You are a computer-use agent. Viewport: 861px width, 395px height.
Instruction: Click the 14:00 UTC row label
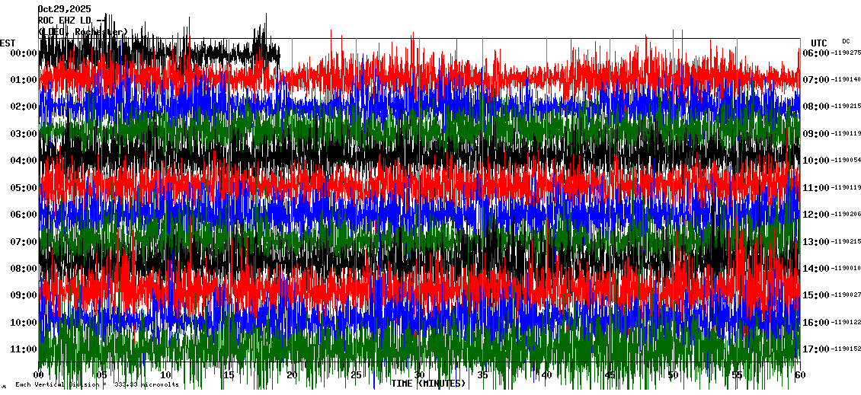point(815,269)
